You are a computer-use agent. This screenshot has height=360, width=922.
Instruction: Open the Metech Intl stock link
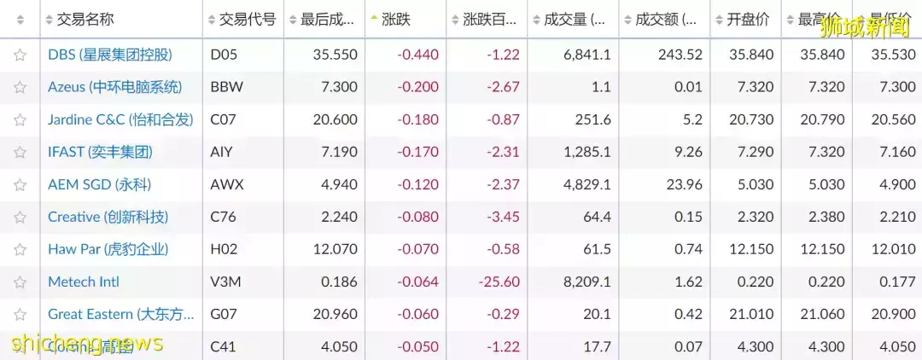pyautogui.click(x=84, y=282)
